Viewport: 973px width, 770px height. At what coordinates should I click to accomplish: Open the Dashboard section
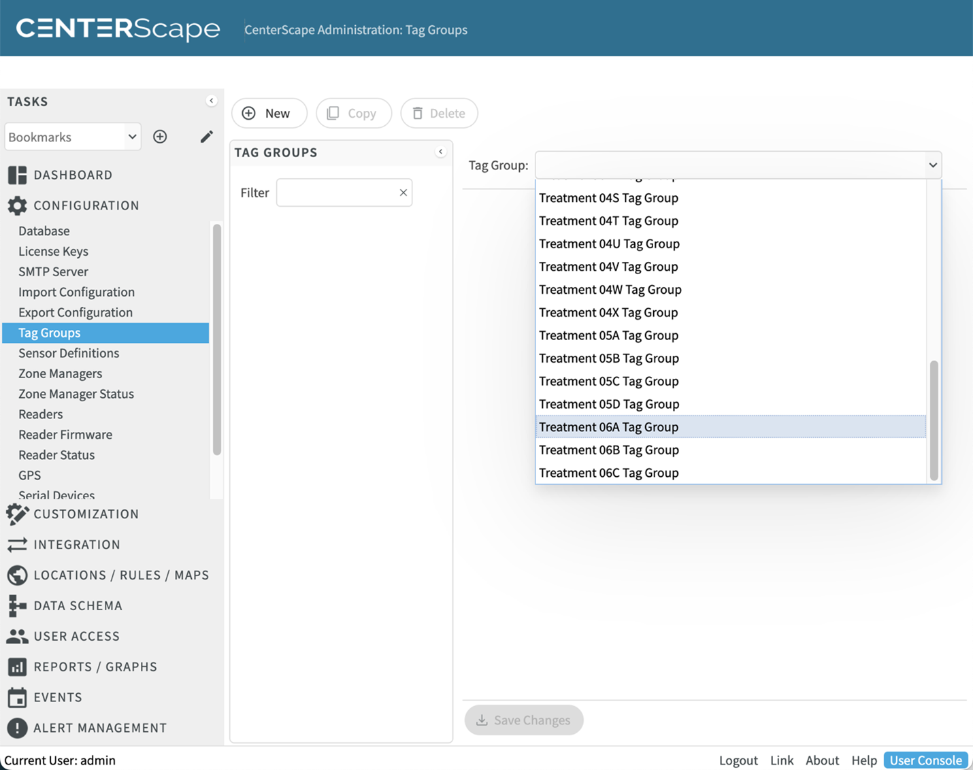(73, 175)
